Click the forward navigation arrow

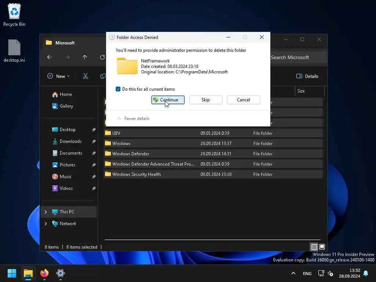tap(67, 57)
